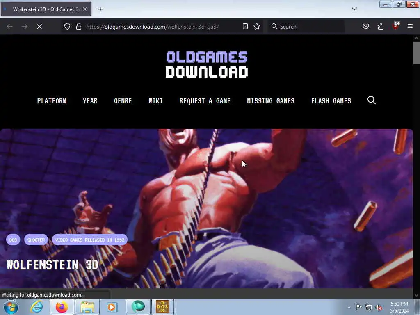Viewport: 420px width, 315px height.
Task: Open the red extension icon with the 14 badge
Action: click(396, 26)
